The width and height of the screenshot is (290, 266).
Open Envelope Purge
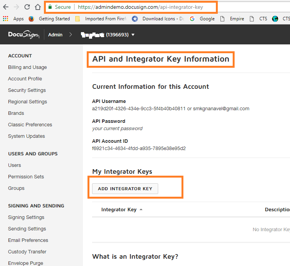click(26, 263)
